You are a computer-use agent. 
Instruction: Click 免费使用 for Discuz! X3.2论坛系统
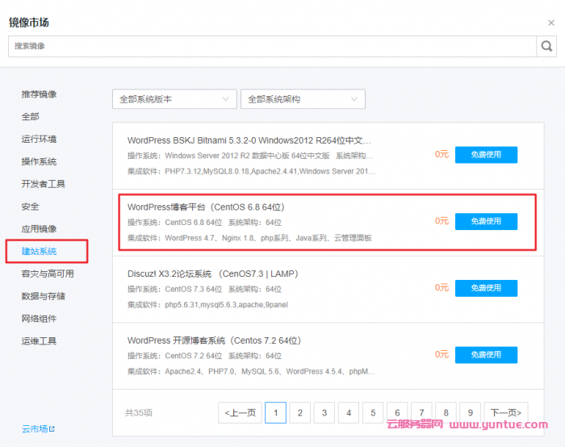pos(486,288)
